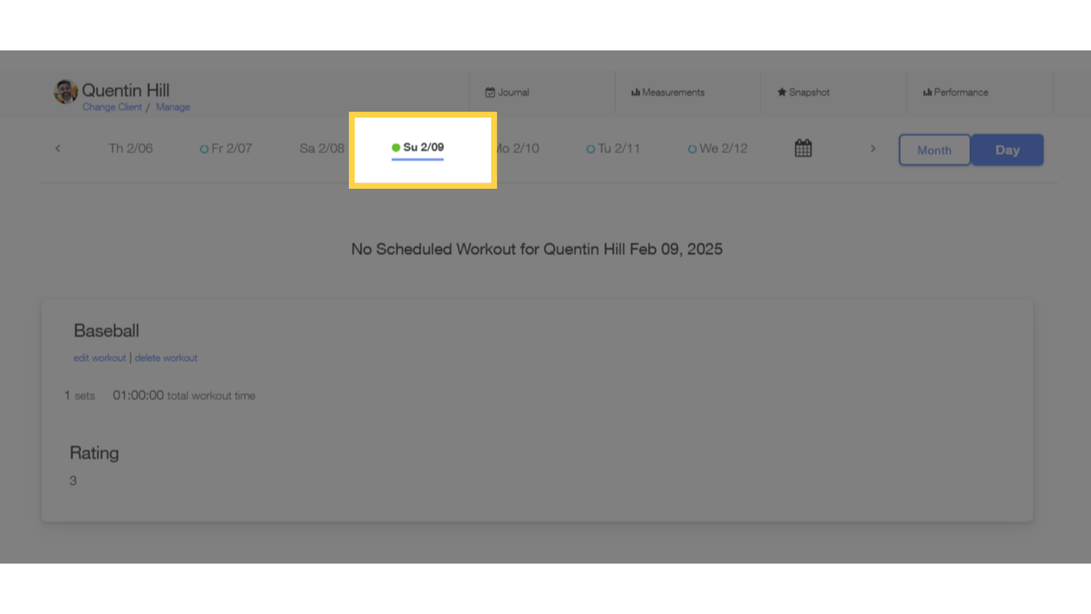This screenshot has width=1091, height=614.
Task: Switch to Day view
Action: pos(1006,149)
